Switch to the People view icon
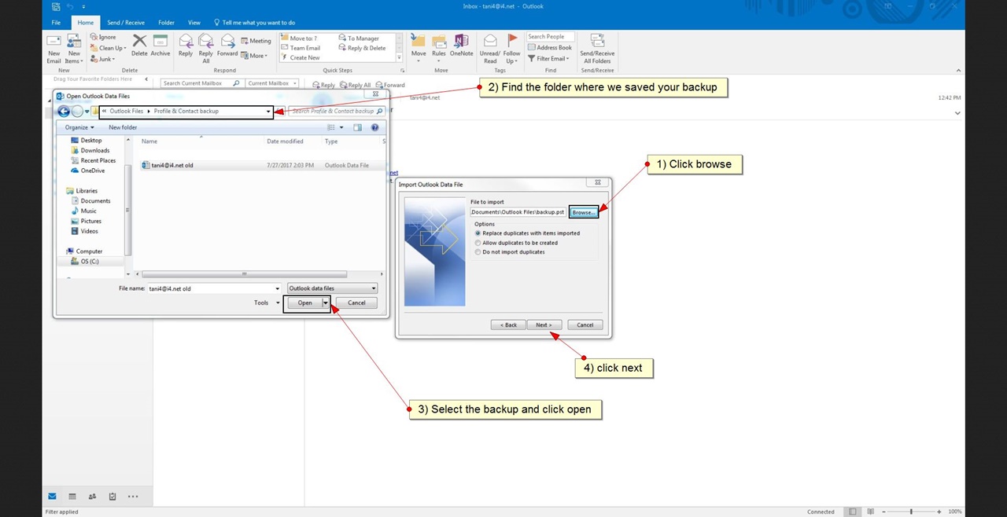 click(x=92, y=497)
